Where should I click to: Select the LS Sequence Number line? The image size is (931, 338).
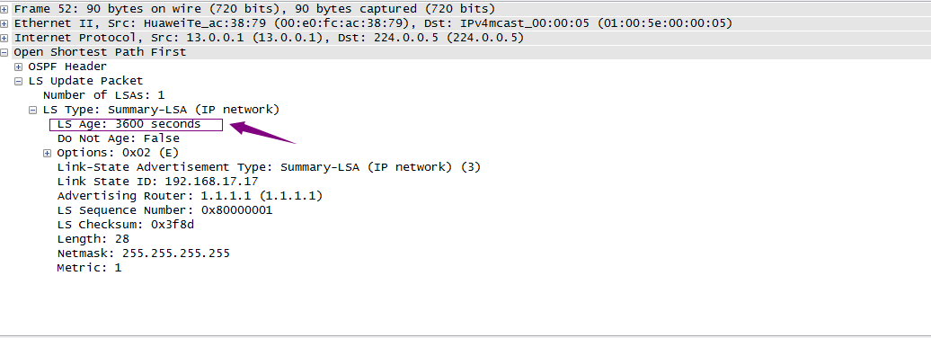[165, 210]
